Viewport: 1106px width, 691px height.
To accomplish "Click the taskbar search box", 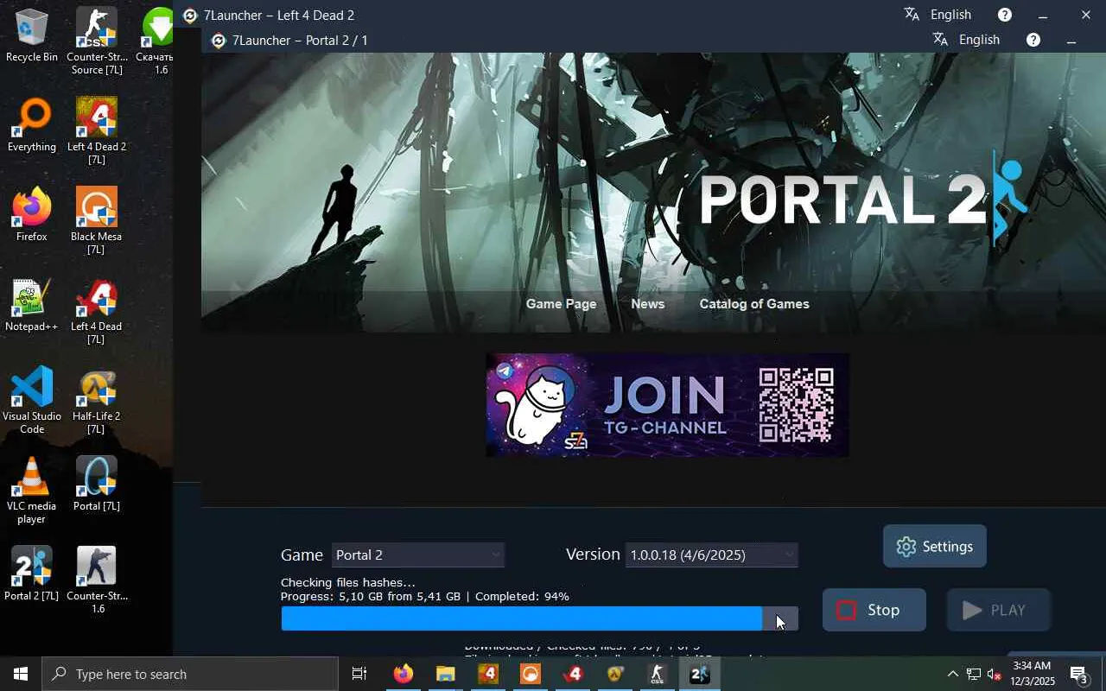I will [190, 674].
